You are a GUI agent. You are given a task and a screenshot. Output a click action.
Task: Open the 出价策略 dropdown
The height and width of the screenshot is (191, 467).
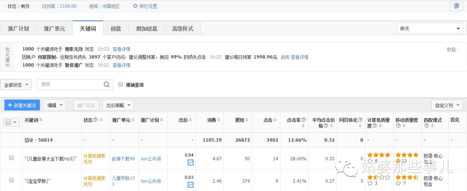click(x=118, y=105)
